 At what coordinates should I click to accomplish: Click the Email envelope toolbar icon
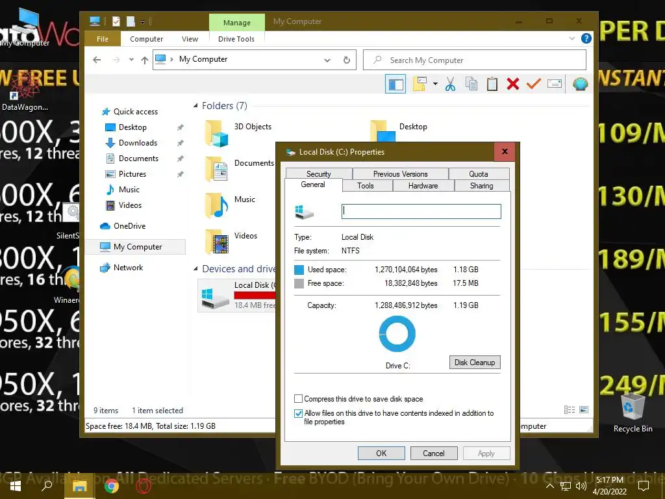tap(555, 84)
